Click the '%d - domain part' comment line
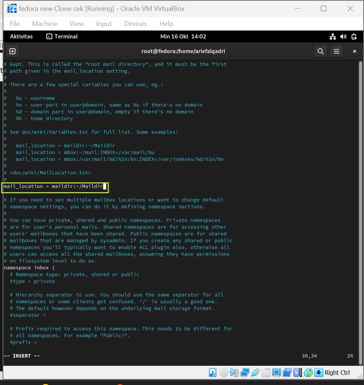The image size is (364, 385). coord(99,112)
